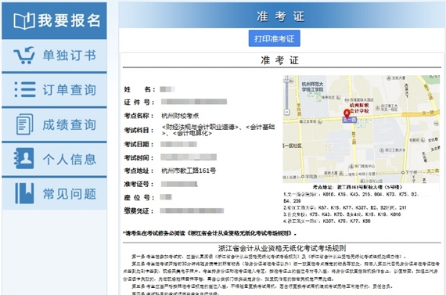446x295 pixels.
Task: Open the 单独订书 menu item
Action: pos(54,56)
